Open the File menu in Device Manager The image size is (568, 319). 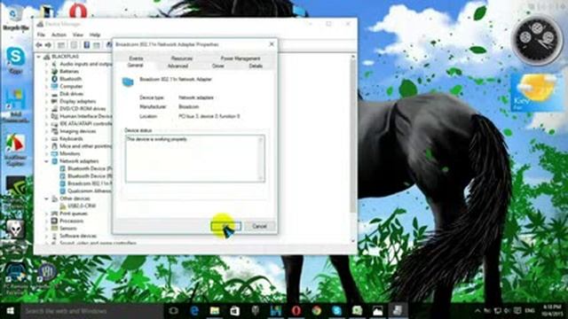coord(41,35)
